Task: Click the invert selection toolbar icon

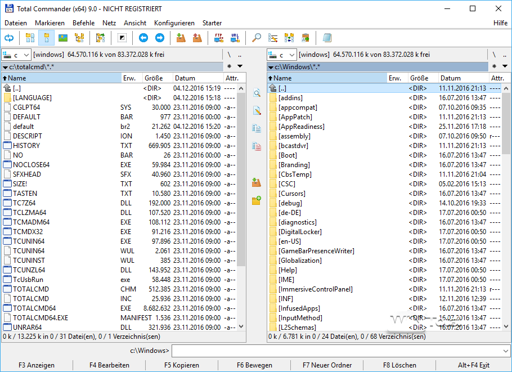Action: (x=122, y=38)
